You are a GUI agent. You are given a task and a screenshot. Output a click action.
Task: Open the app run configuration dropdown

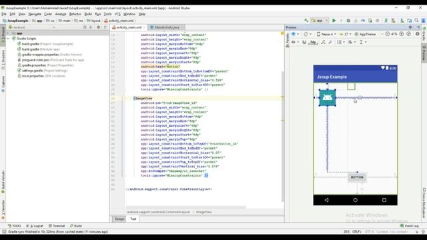(x=320, y=21)
